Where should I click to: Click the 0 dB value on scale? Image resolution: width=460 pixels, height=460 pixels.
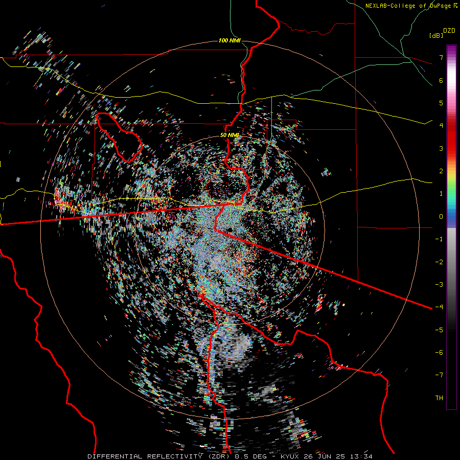[441, 217]
